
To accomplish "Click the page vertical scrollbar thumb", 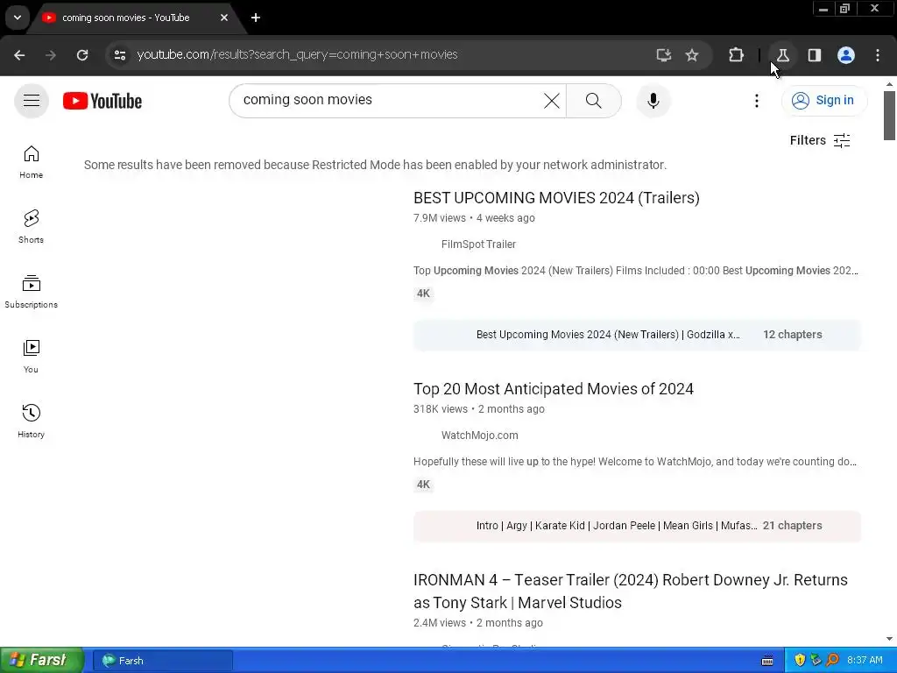I will pos(889,115).
